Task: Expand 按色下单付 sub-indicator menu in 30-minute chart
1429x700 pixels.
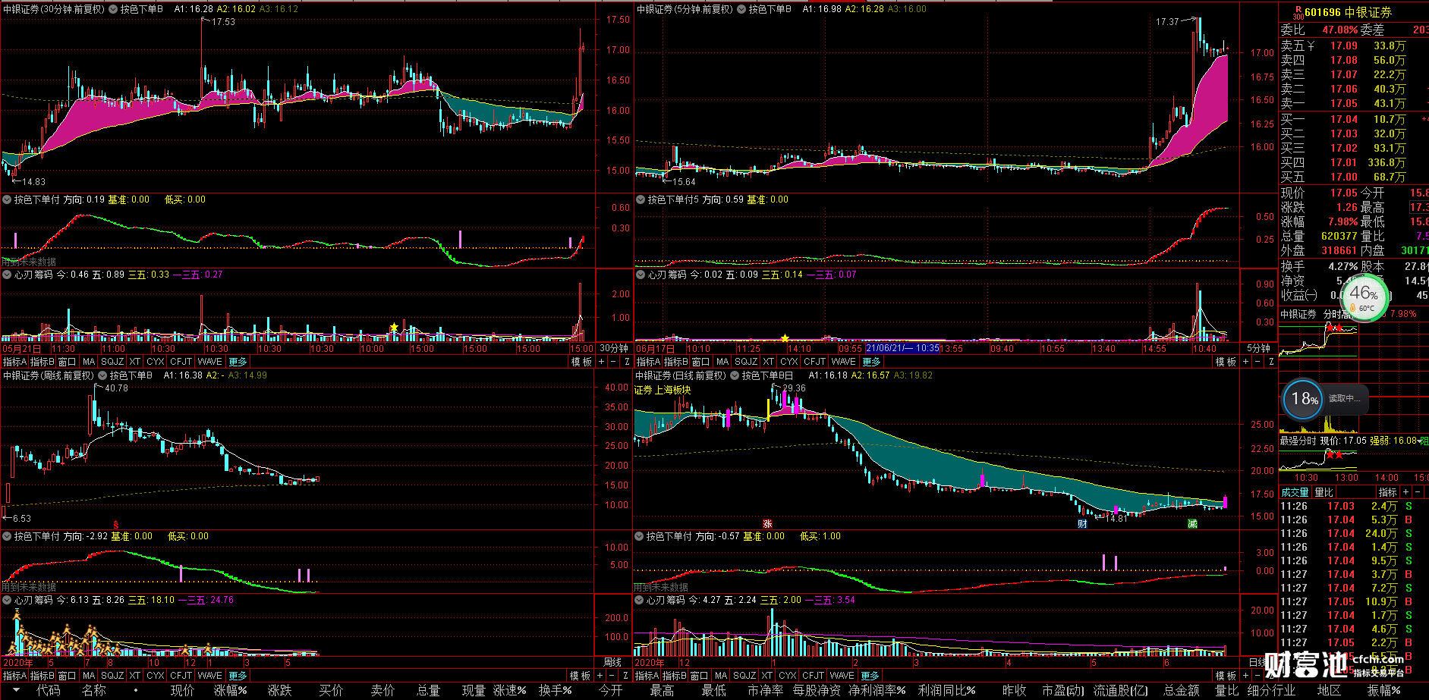Action: click(7, 199)
